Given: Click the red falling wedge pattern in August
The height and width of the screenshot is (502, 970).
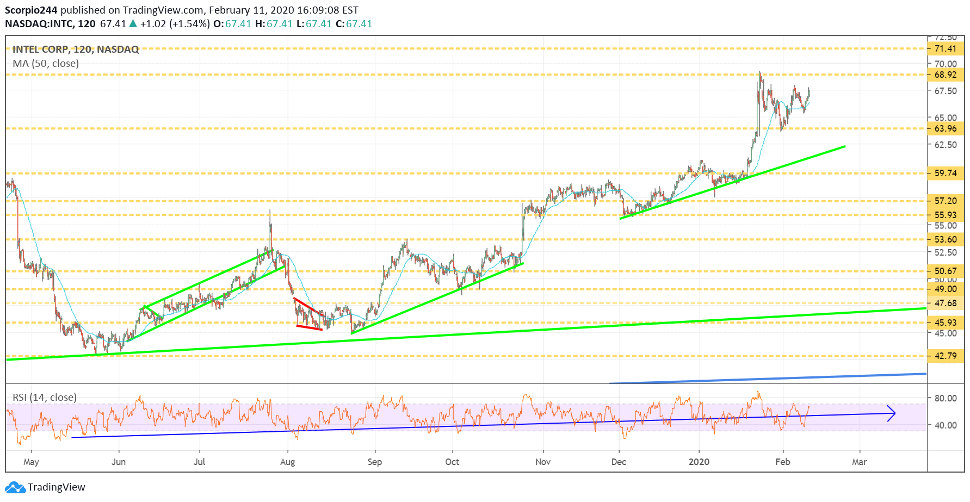Looking at the screenshot, I should [310, 314].
